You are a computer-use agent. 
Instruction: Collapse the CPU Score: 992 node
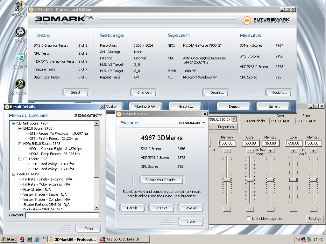20,159
